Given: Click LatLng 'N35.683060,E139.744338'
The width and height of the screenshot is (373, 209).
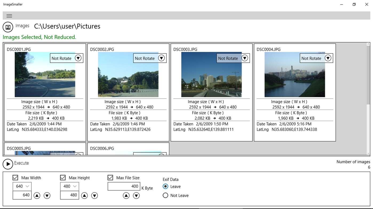Looking at the screenshot, I should [294, 130].
